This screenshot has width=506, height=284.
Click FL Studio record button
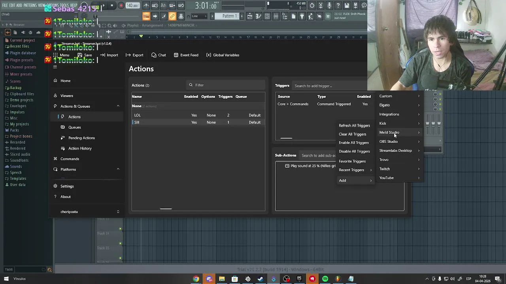click(121, 6)
